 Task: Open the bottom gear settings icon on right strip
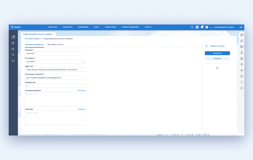pyautogui.click(x=241, y=88)
